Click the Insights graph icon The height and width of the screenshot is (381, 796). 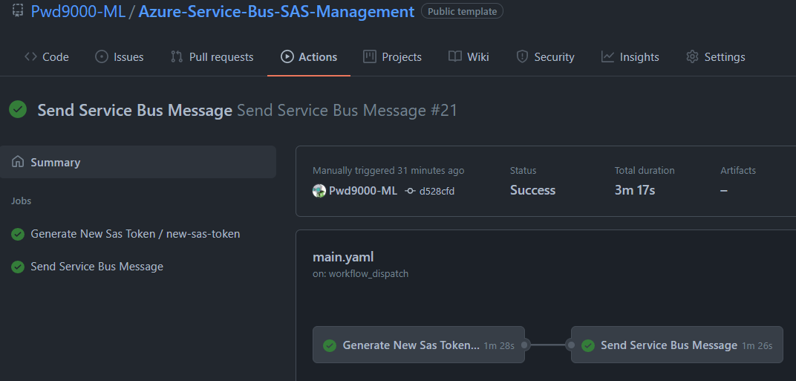607,57
